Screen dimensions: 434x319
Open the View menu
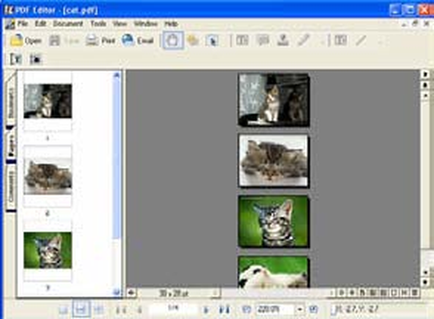(x=119, y=24)
